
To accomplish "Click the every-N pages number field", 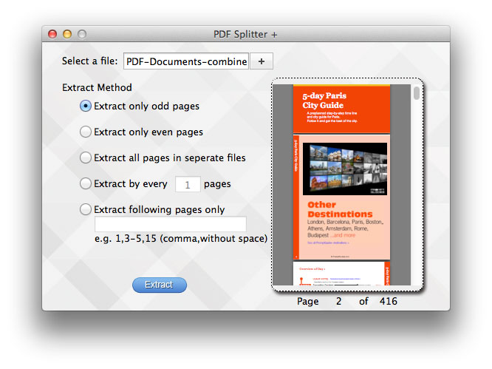I will point(188,184).
